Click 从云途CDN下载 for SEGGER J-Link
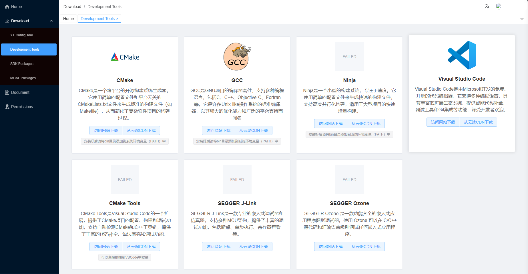This screenshot has height=274, width=528. coord(254,247)
